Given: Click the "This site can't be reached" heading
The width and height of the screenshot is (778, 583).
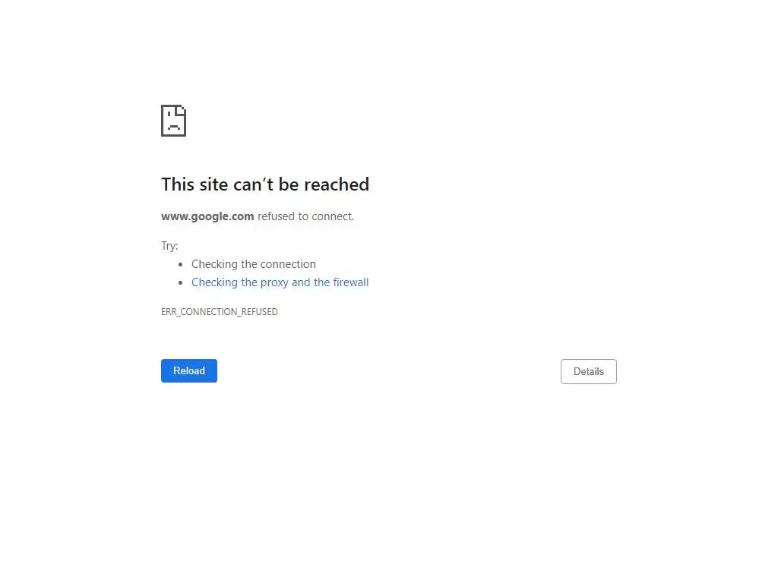Looking at the screenshot, I should tap(265, 184).
